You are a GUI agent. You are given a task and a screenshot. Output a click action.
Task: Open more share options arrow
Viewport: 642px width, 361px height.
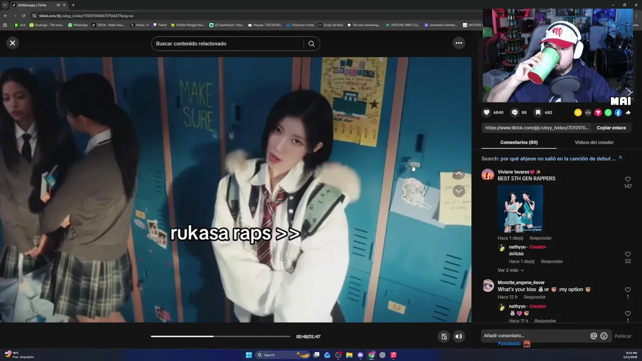pyautogui.click(x=628, y=113)
